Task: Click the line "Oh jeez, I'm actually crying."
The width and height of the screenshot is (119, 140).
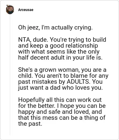Action: pyautogui.click(x=55, y=28)
